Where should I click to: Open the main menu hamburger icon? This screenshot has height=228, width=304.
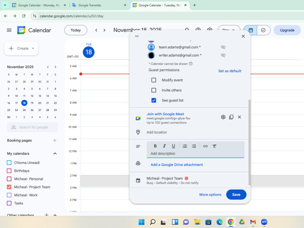[x=9, y=30]
